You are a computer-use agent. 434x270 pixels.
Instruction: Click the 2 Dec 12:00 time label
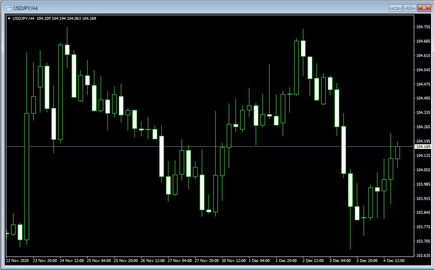tap(313, 261)
